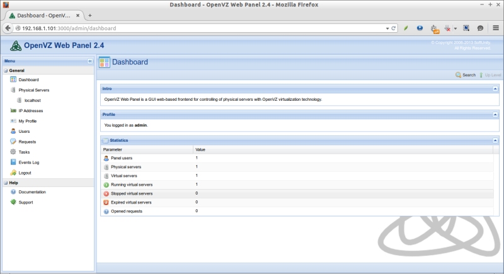Select the Opened requests row
Screen dimensions: 504x274
(297, 211)
